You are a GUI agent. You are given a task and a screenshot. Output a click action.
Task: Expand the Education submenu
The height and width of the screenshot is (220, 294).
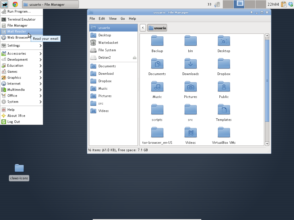pyautogui.click(x=22, y=66)
